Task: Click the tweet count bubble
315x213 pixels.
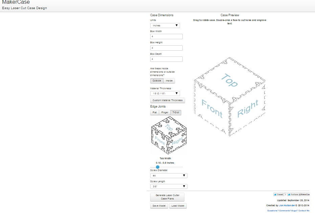Action: point(285,194)
